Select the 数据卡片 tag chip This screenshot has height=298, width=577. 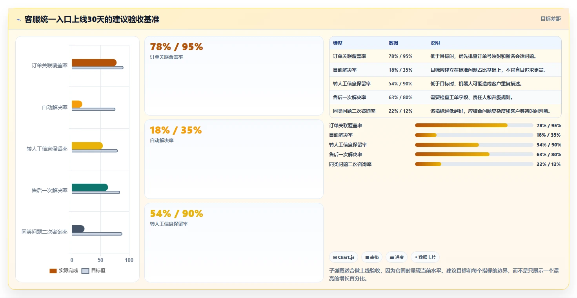[x=425, y=257]
